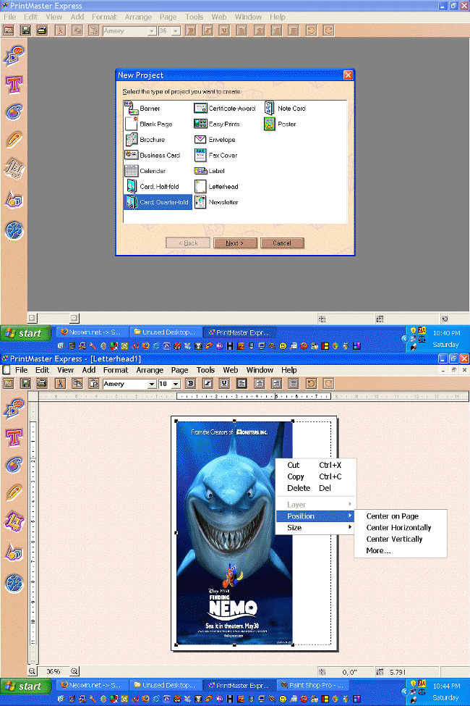Toggle Underline in Letterhead1 toolbar

[224, 384]
